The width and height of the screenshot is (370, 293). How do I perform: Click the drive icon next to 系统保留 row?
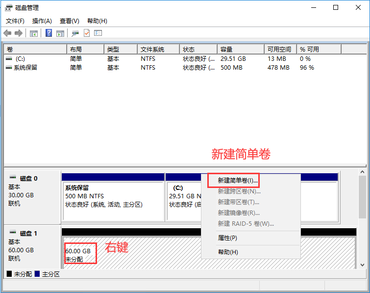[x=9, y=68]
